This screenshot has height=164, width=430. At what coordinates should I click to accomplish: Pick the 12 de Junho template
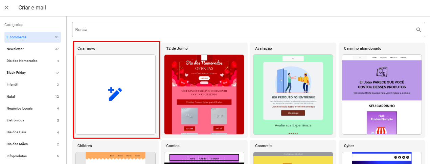pos(204,94)
